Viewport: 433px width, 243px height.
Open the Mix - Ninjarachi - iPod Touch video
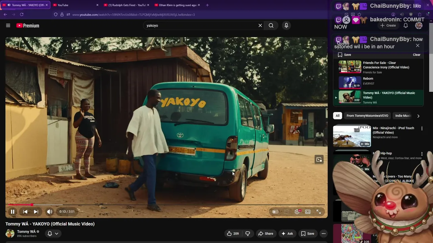[x=393, y=130]
